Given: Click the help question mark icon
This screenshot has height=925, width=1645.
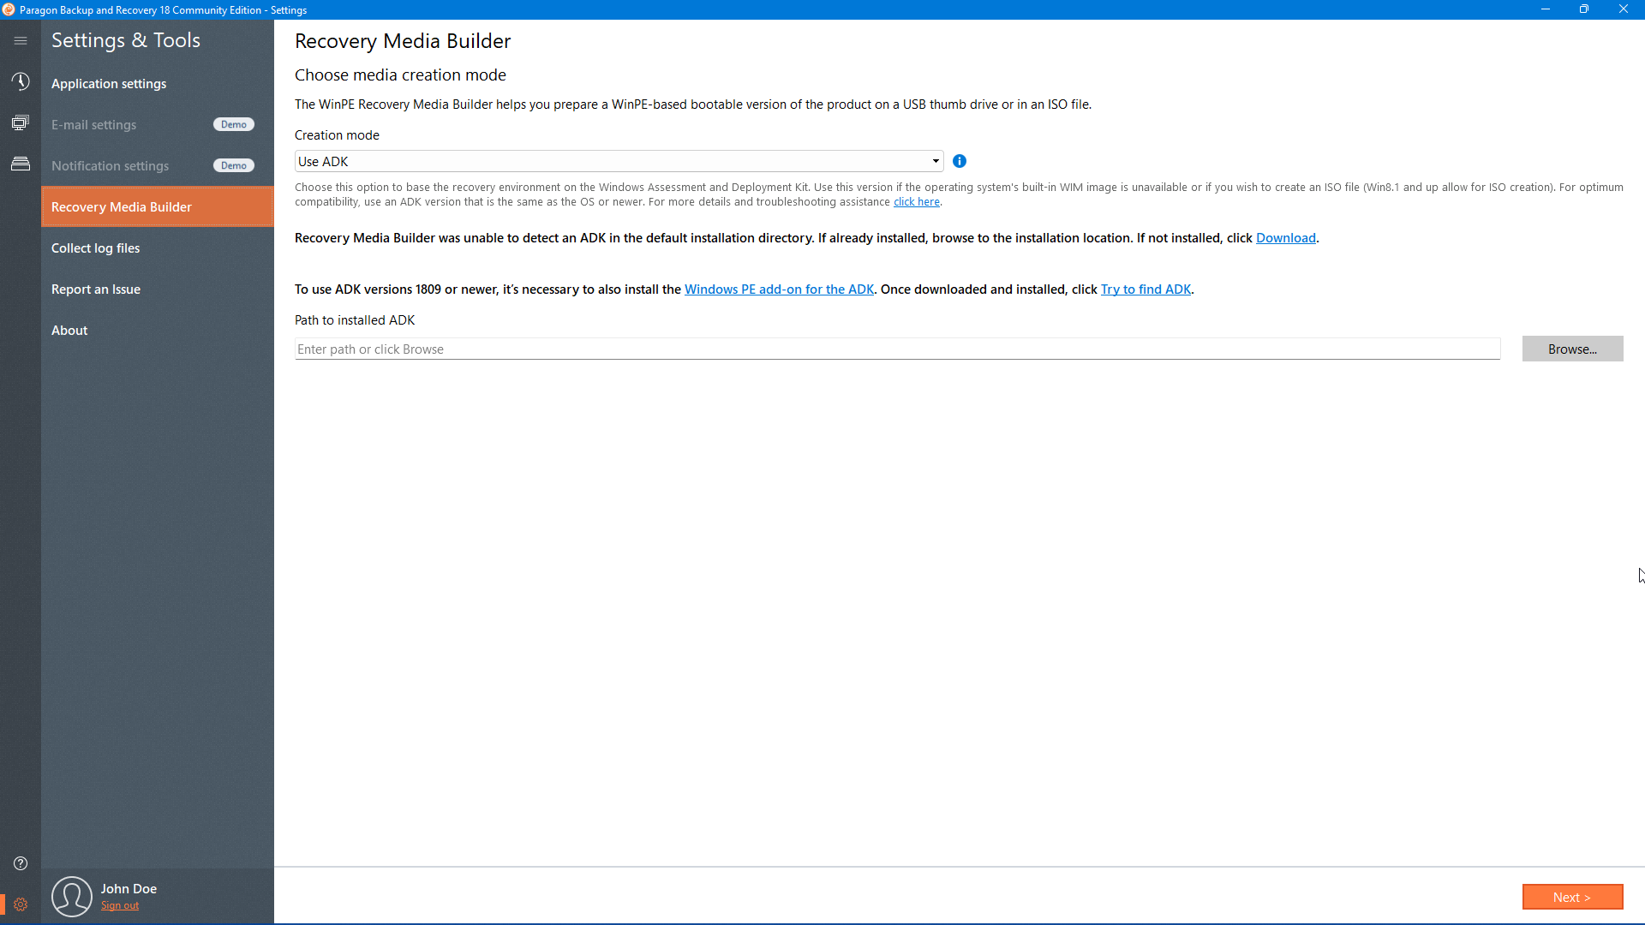Looking at the screenshot, I should tap(21, 863).
